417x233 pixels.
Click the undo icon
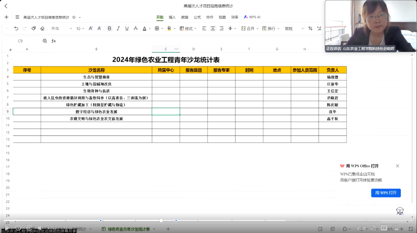click(16, 29)
